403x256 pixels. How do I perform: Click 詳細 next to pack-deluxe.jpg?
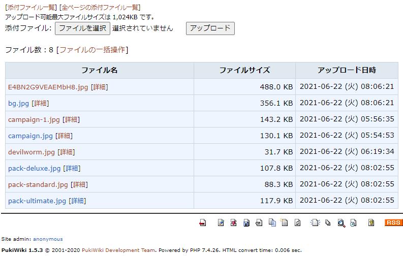click(72, 168)
